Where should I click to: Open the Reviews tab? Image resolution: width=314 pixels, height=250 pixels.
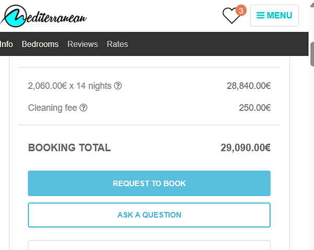click(83, 44)
